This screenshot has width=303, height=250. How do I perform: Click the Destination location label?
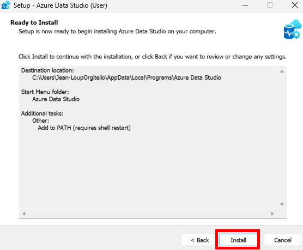coord(47,70)
